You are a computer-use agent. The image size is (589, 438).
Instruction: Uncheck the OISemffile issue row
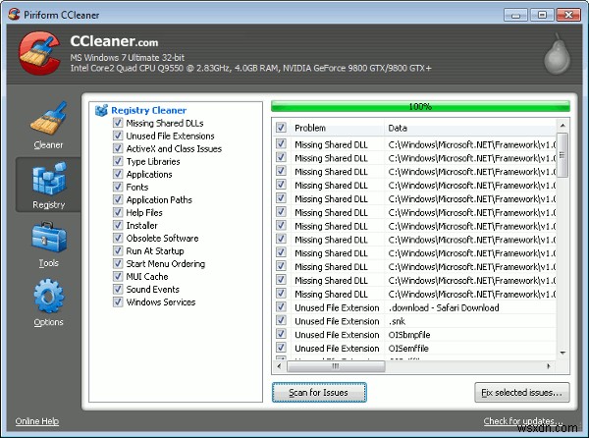[x=281, y=348]
